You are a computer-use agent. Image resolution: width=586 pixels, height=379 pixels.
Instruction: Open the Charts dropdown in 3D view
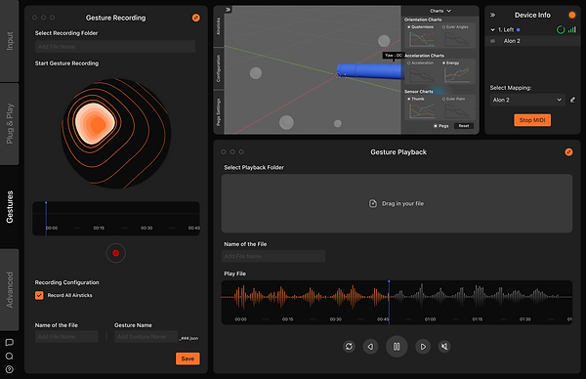pyautogui.click(x=440, y=11)
